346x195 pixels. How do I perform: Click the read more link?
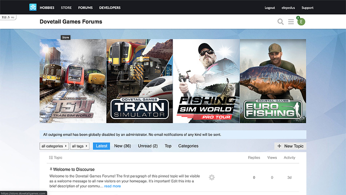click(x=112, y=186)
